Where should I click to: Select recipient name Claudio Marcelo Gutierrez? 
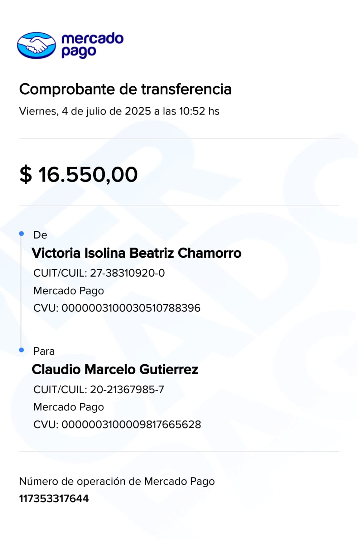click(115, 370)
